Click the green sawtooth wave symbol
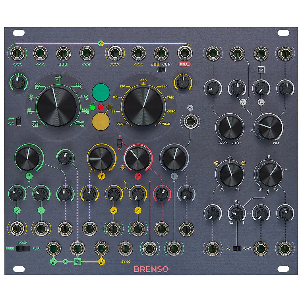This screenshot has width=302, height=302. pyautogui.click(x=87, y=64)
